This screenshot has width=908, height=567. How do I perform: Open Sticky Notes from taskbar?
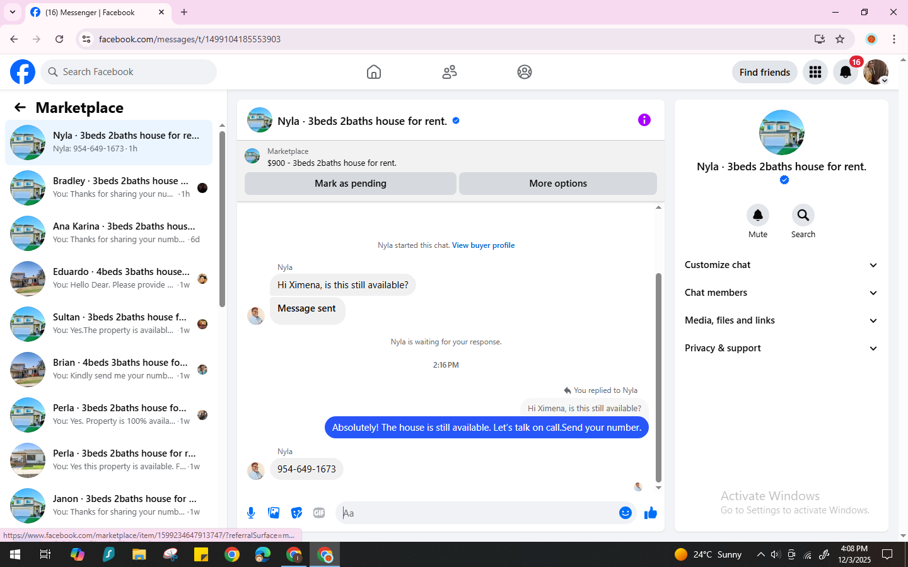(201, 554)
